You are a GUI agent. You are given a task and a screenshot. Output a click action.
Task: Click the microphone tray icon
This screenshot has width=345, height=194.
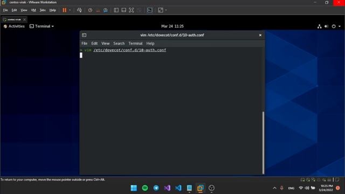(281, 188)
